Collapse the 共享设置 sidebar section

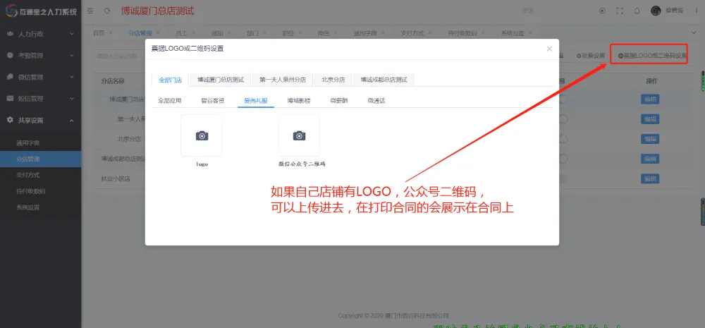(x=40, y=120)
